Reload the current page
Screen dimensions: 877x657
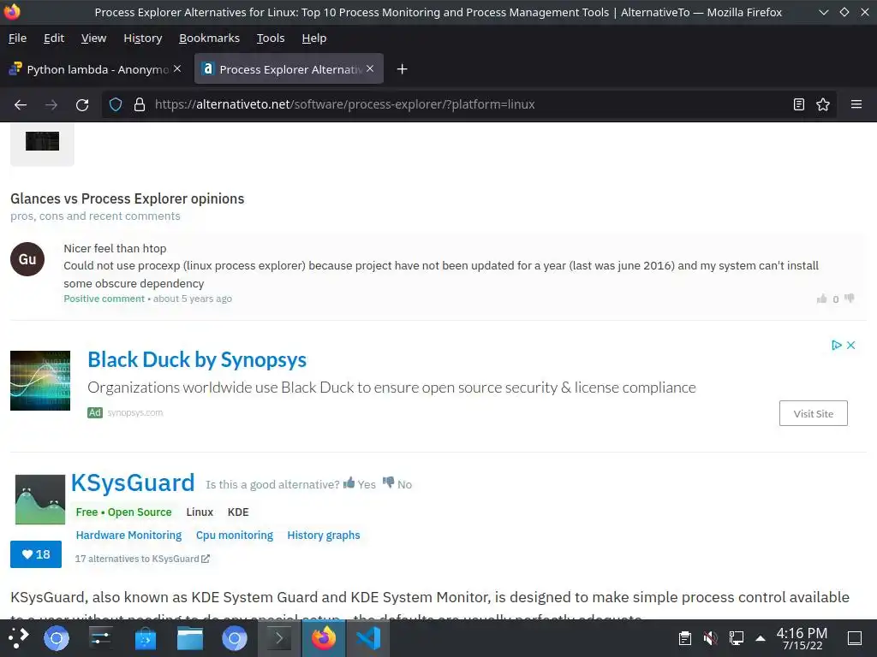point(82,104)
